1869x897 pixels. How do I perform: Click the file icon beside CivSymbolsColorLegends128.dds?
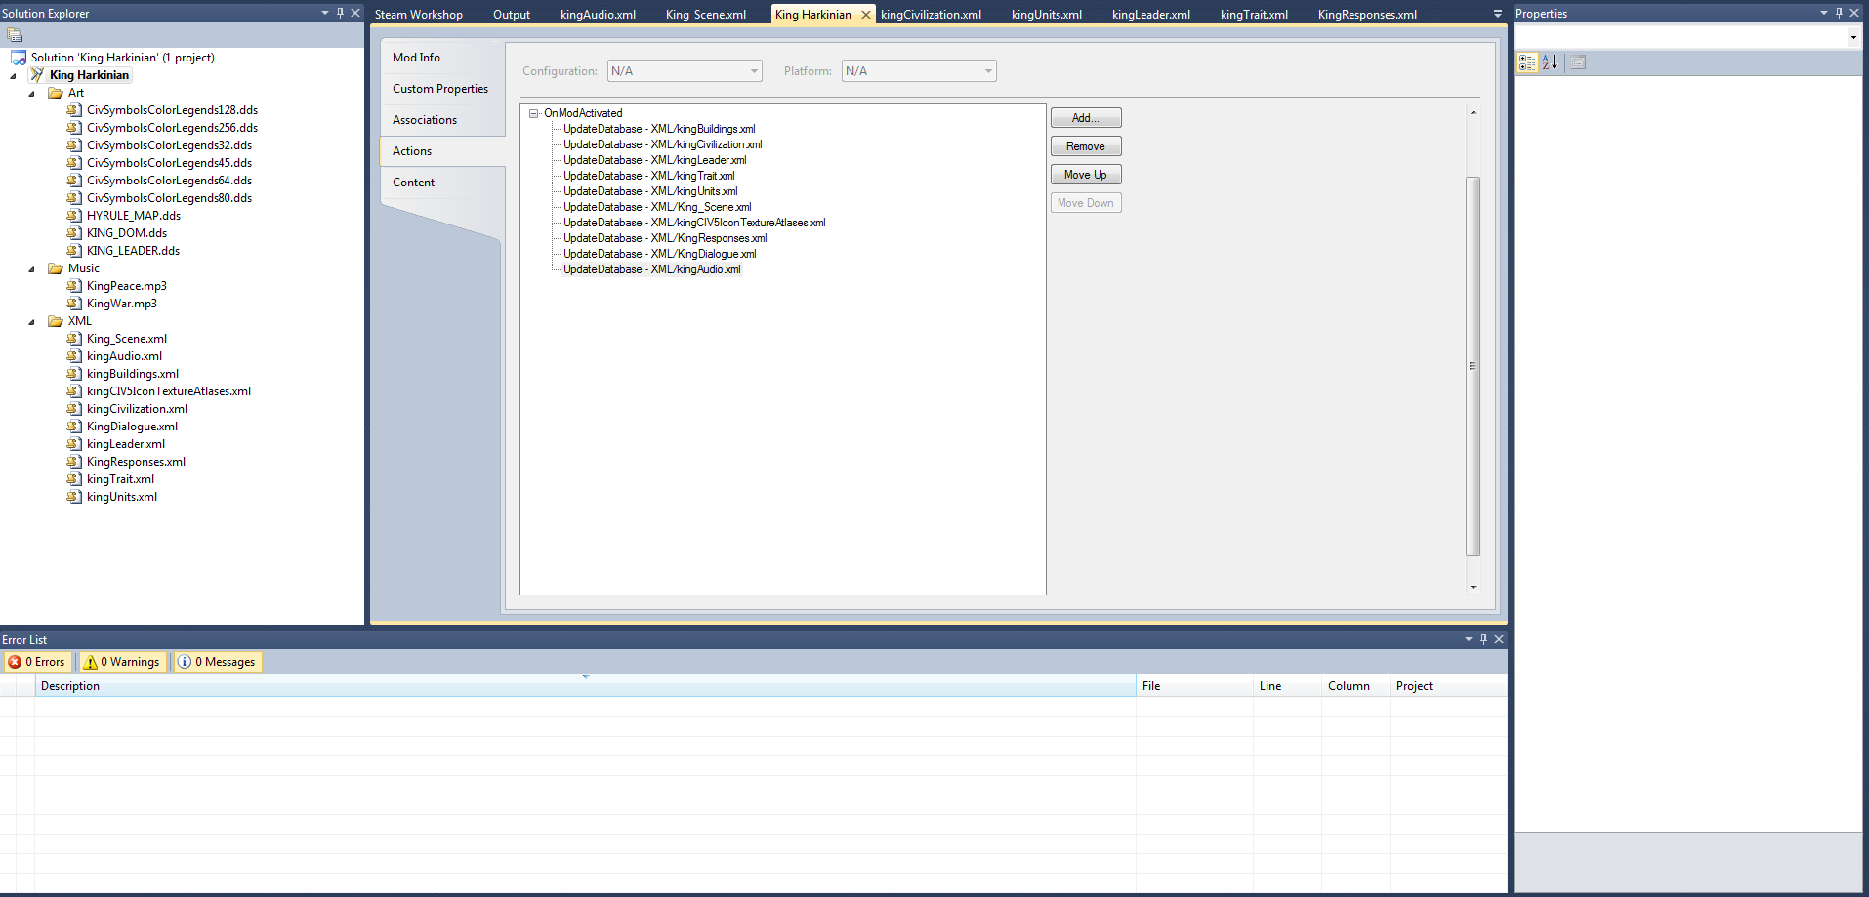[74, 110]
